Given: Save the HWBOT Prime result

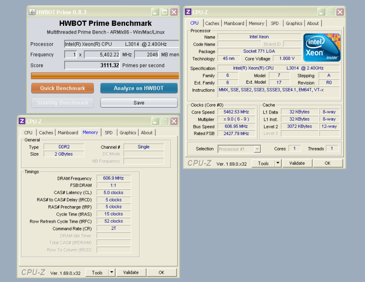Looking at the screenshot, I should pyautogui.click(x=139, y=103).
